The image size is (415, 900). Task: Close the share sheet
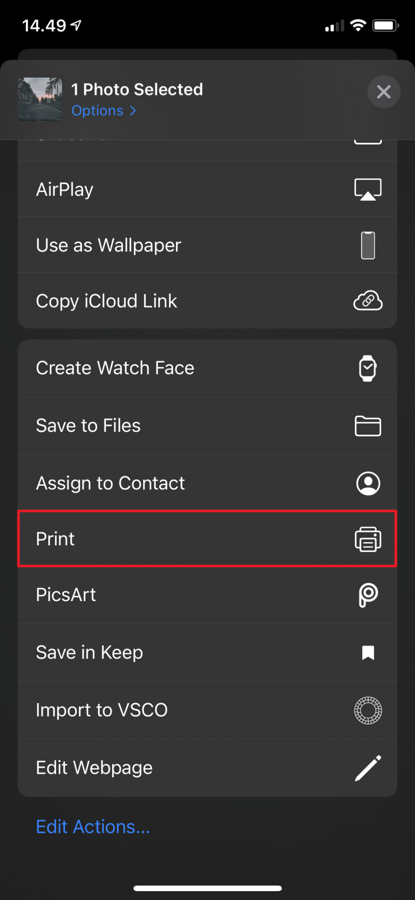pos(383,92)
